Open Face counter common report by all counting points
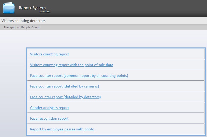Viewport: 207px width, 137px height. (x=79, y=76)
